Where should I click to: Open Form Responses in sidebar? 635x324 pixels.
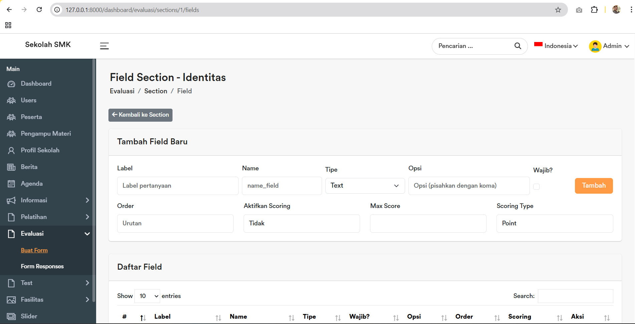pyautogui.click(x=42, y=266)
